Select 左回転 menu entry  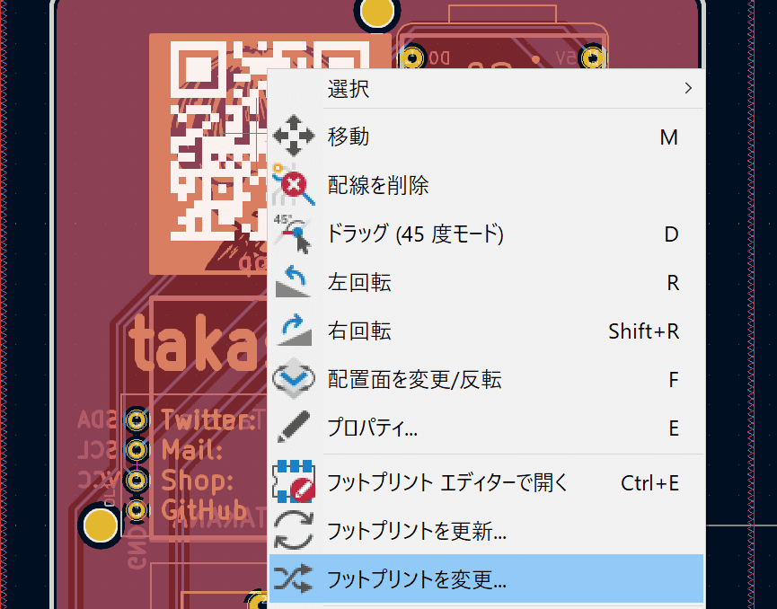486,282
